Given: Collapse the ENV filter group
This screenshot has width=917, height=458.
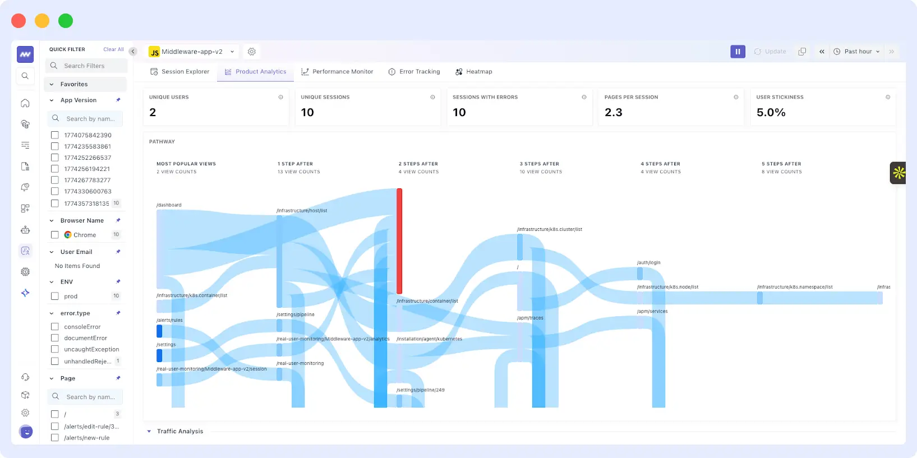Looking at the screenshot, I should coord(52,282).
